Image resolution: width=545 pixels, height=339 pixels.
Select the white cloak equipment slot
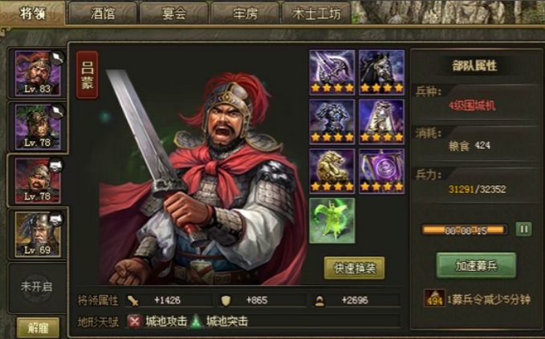pos(381,122)
